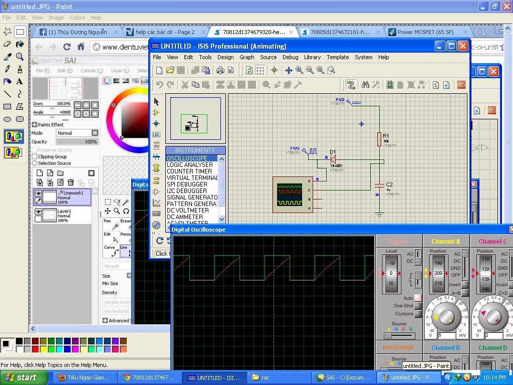This screenshot has height=385, width=513.
Task: Click Channel A volts dial knob
Action: click(445, 317)
